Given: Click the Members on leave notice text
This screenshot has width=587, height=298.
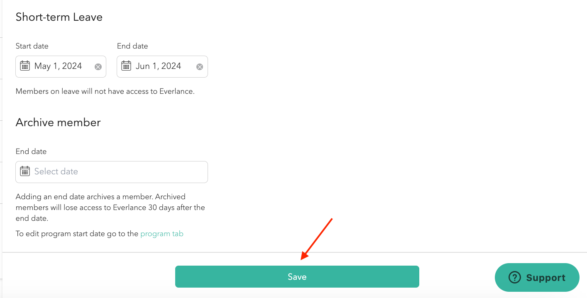Looking at the screenshot, I should tap(105, 91).
